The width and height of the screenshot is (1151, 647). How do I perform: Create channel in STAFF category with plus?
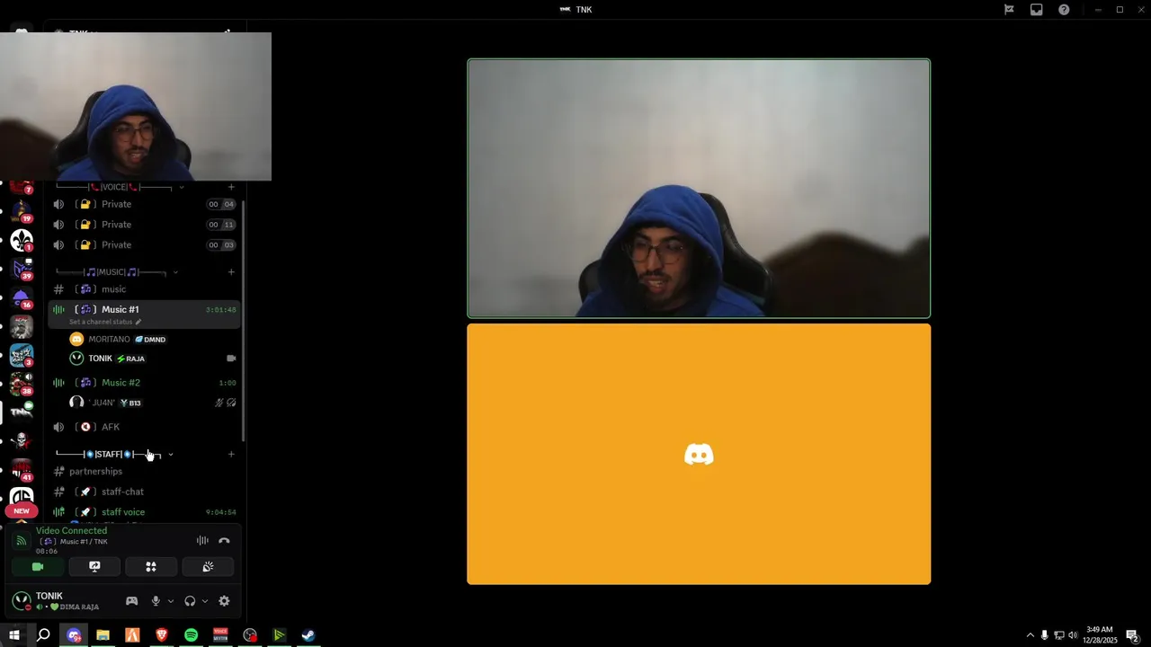pos(231,455)
